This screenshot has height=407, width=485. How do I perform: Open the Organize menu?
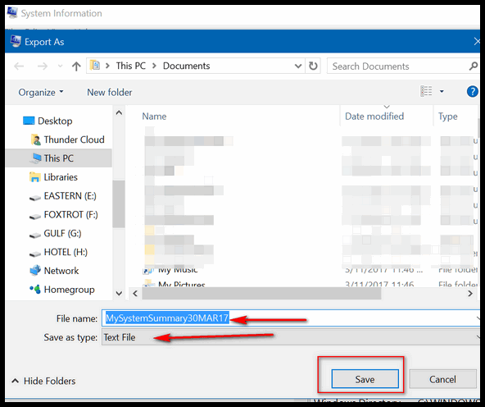pos(41,92)
